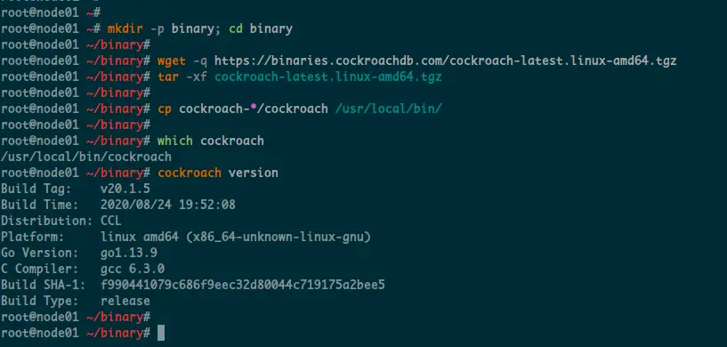Click the 'tar' command word

(168, 77)
